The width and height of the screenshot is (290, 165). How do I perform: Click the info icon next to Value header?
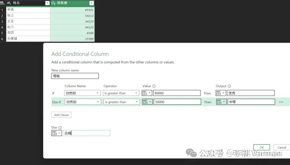[154, 86]
